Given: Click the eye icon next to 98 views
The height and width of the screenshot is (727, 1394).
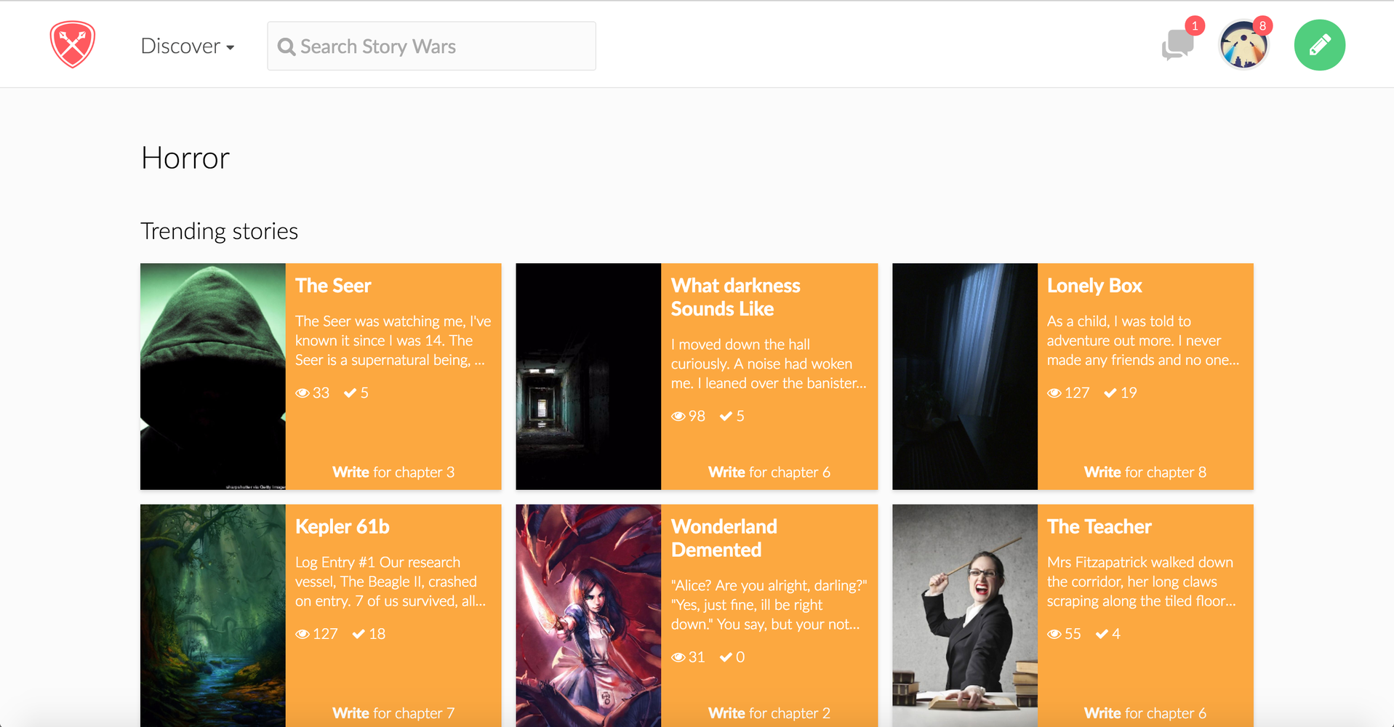Looking at the screenshot, I should tap(678, 417).
